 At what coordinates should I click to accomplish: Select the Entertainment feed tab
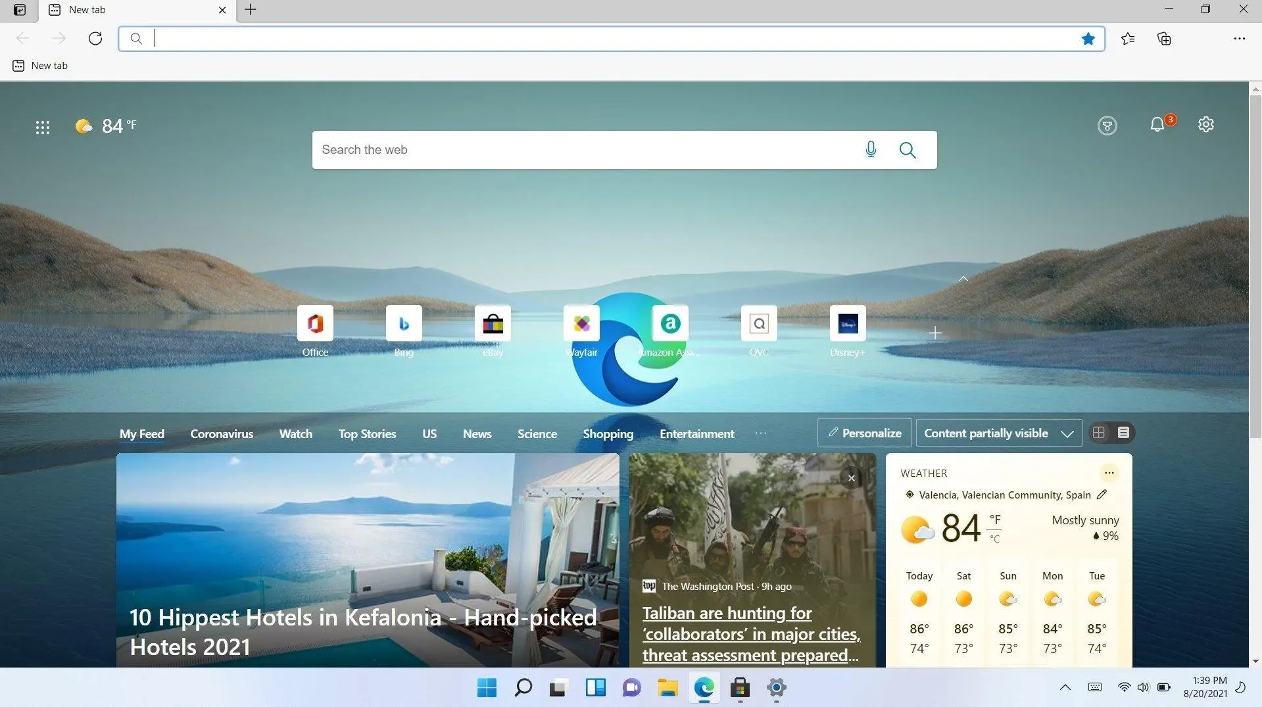coord(697,434)
